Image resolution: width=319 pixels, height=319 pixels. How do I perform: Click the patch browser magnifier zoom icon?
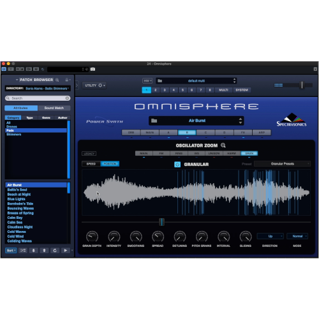tap(57, 80)
